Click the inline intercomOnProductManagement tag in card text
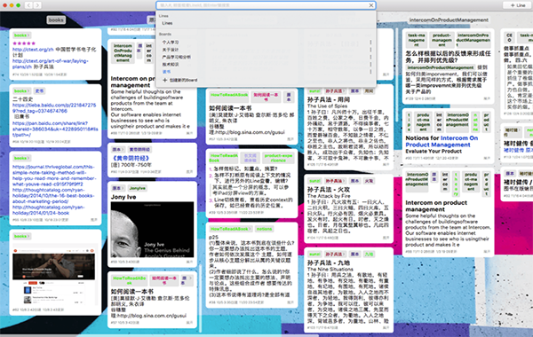 tap(441, 67)
